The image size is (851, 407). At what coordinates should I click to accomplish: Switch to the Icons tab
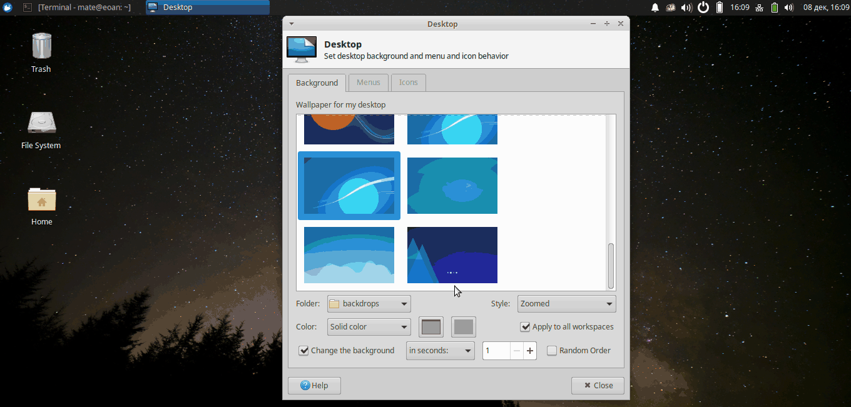[x=408, y=83]
